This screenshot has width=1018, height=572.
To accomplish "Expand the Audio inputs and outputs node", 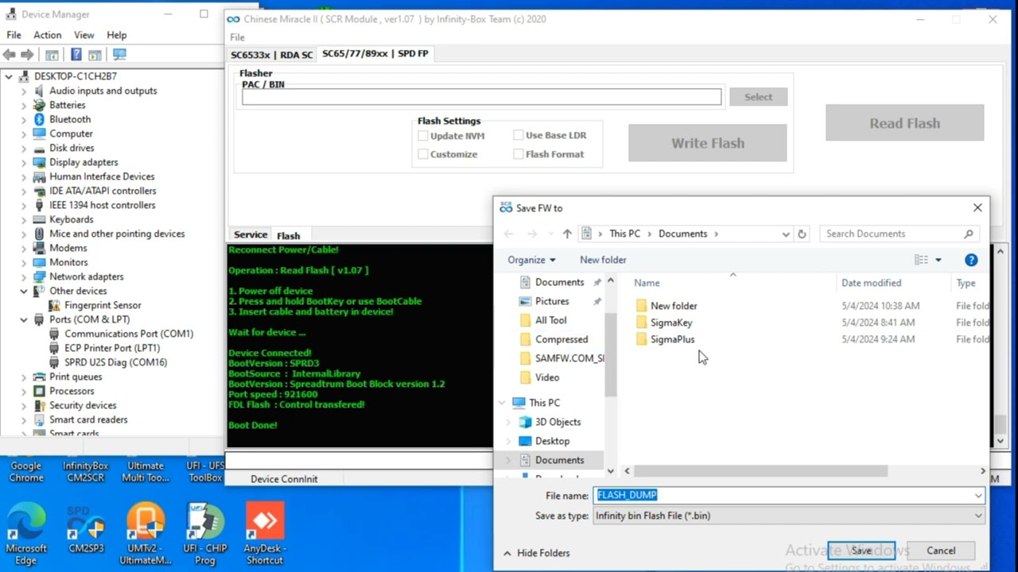I will pos(24,91).
